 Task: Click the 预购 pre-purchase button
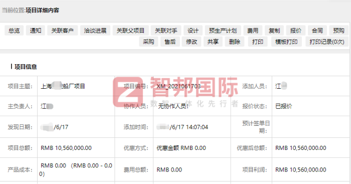338,31
